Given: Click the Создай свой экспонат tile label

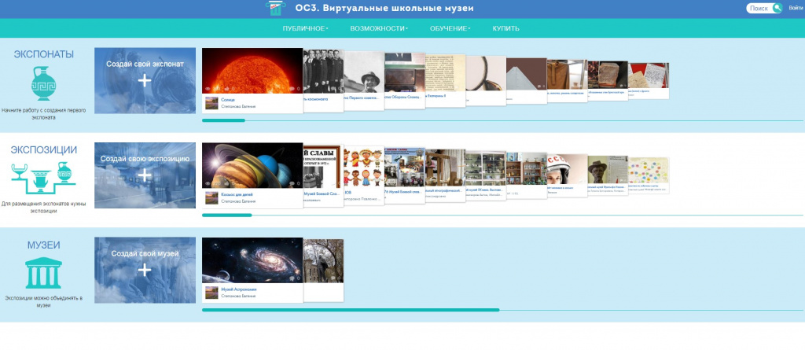Looking at the screenshot, I should [145, 64].
